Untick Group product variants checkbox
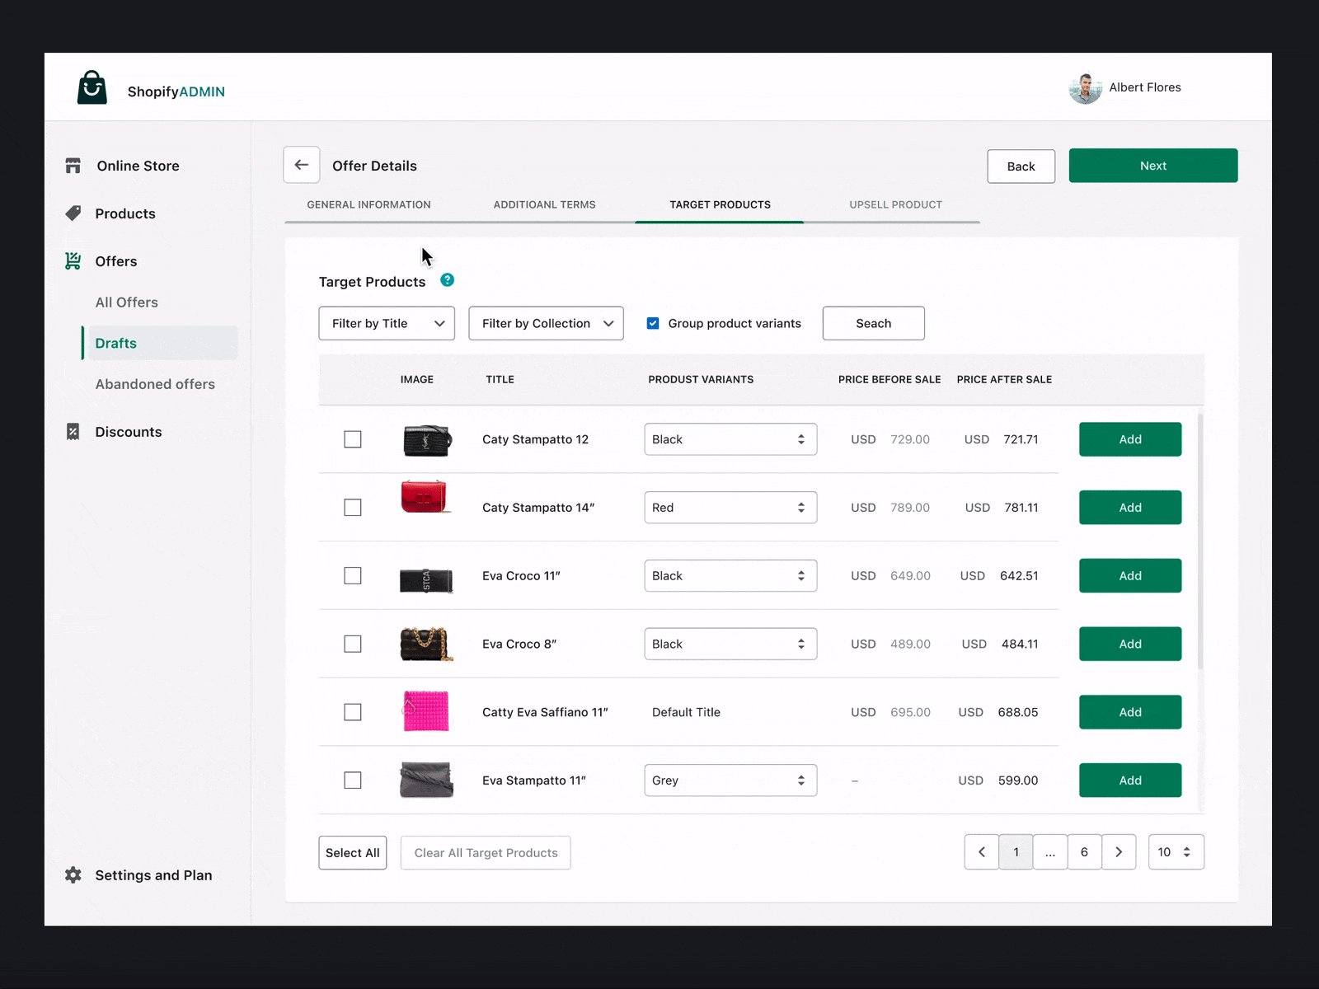 [x=653, y=323]
